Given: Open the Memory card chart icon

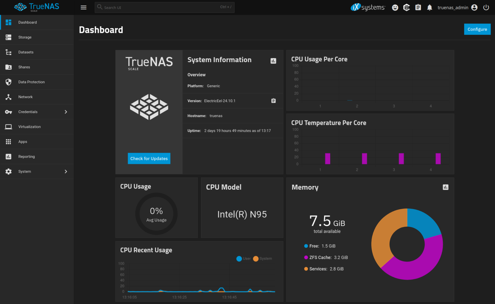Looking at the screenshot, I should [x=445, y=187].
